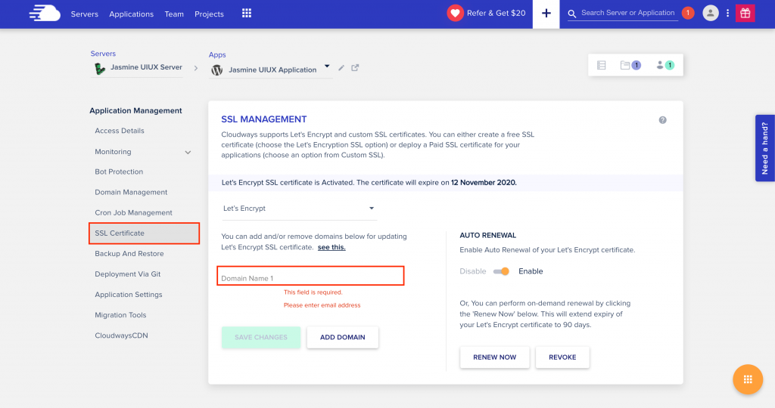Image resolution: width=775 pixels, height=408 pixels.
Task: Open the Team menu
Action: point(174,14)
